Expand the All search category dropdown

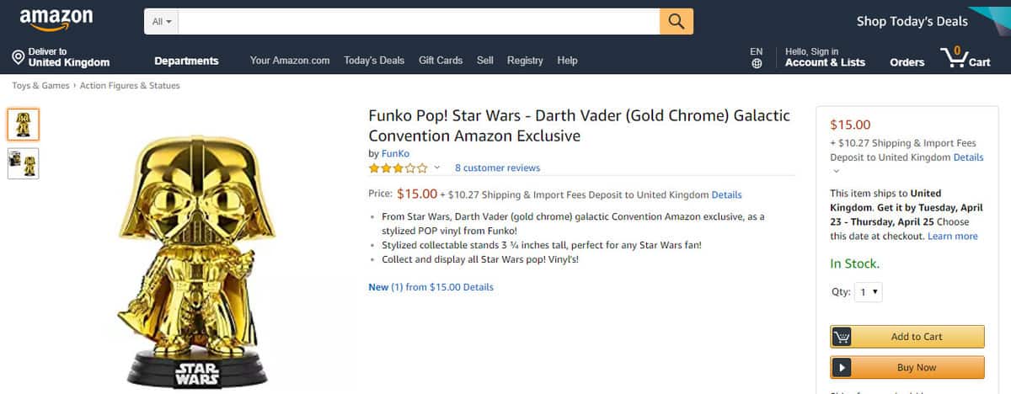[162, 21]
